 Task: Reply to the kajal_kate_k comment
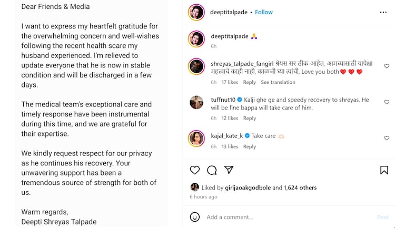click(250, 146)
